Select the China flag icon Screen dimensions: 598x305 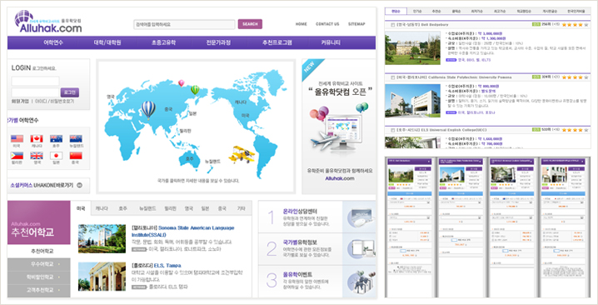(76, 155)
